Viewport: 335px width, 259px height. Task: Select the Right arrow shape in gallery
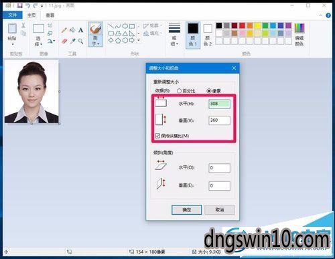[x=132, y=40]
